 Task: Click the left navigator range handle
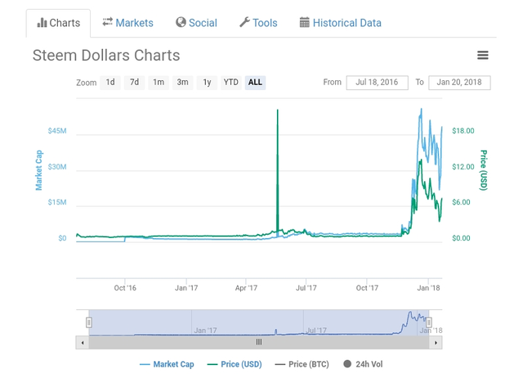pyautogui.click(x=89, y=322)
